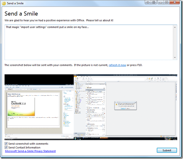Click the comment box scrollbar up arrow
Image resolution: width=183 pixels, height=159 pixels.
(175, 27)
